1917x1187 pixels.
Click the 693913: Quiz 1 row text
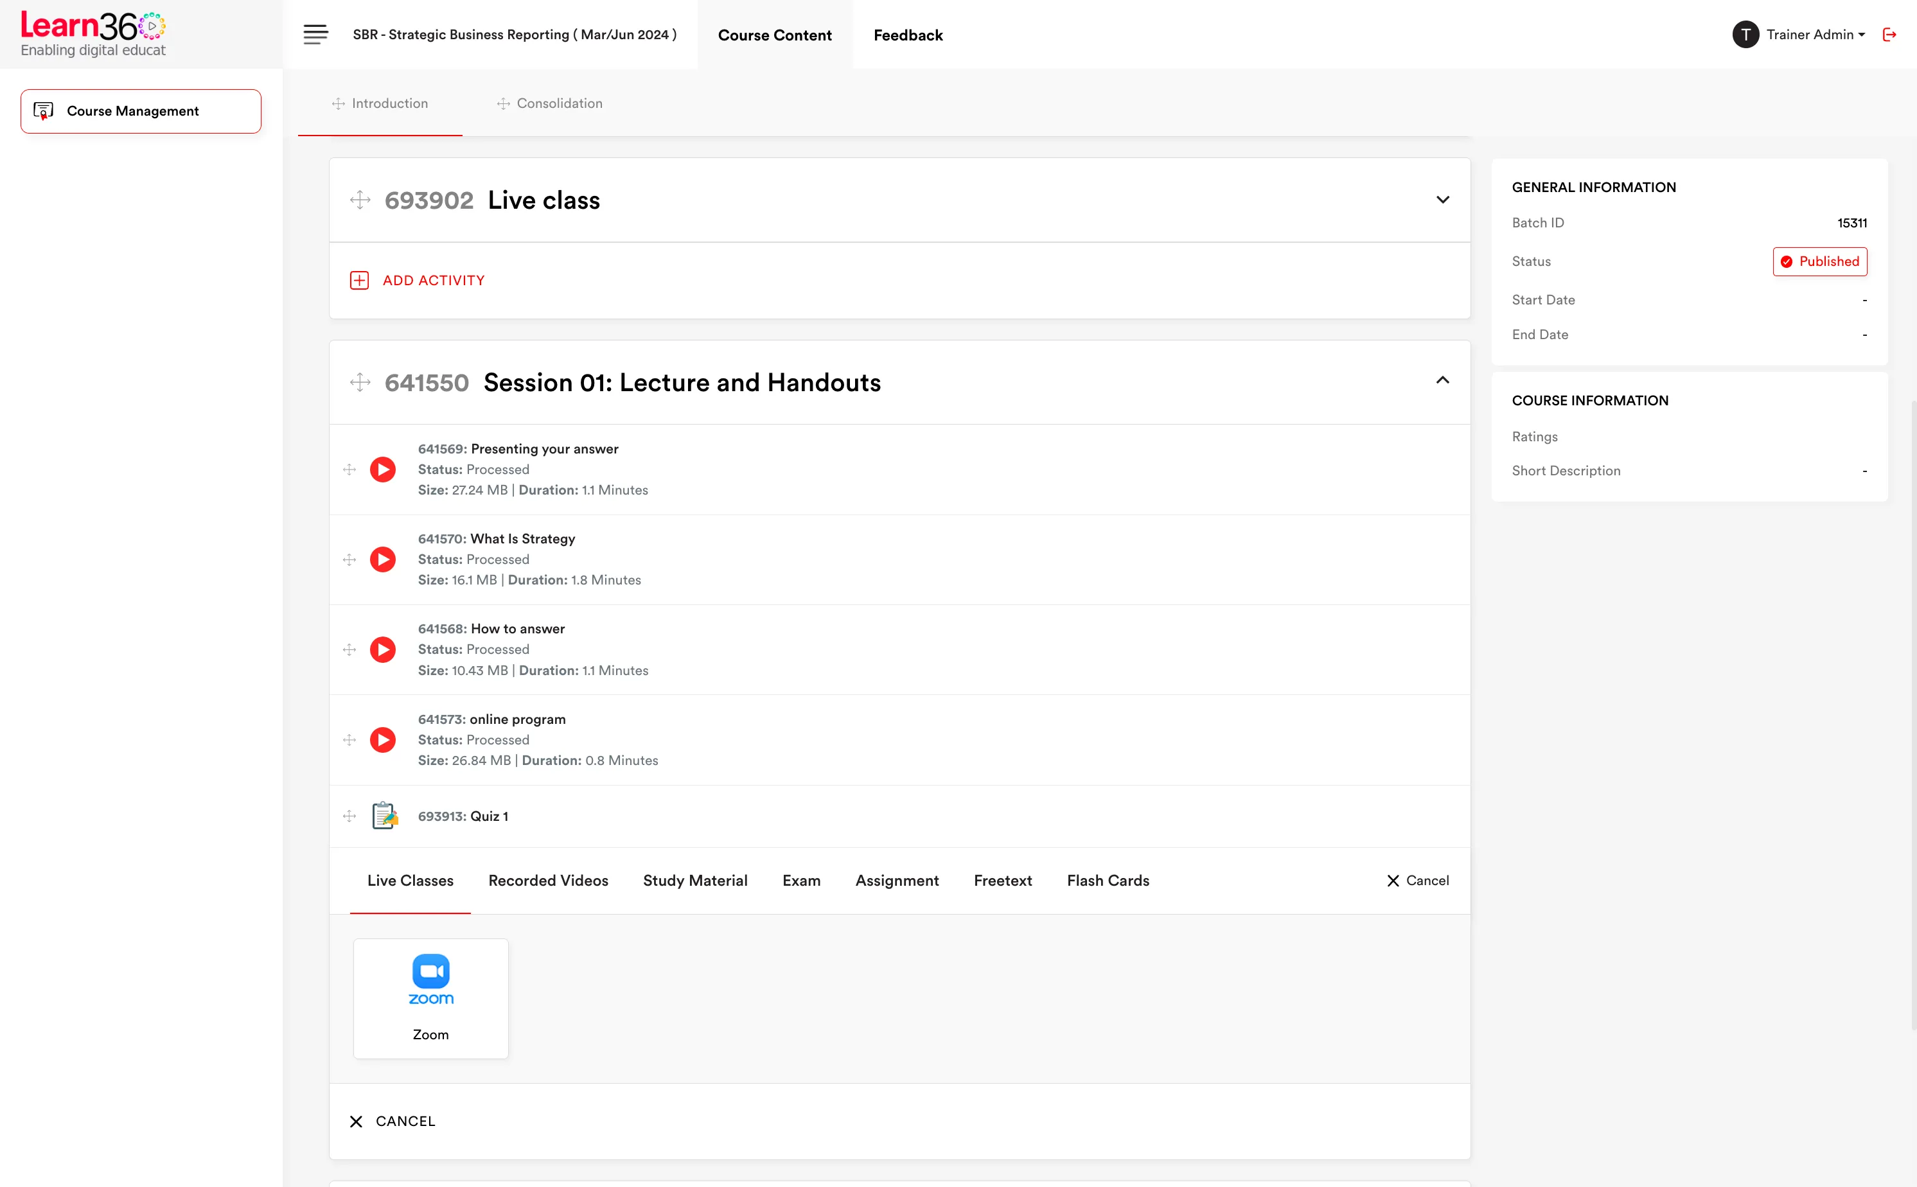(x=463, y=816)
